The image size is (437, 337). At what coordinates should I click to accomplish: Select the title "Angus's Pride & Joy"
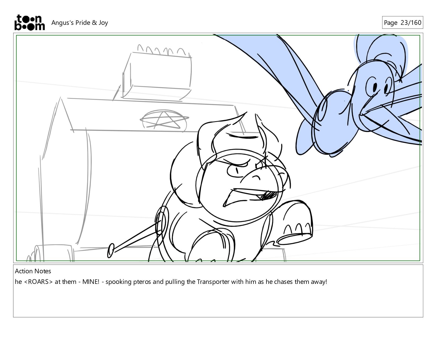click(x=80, y=23)
